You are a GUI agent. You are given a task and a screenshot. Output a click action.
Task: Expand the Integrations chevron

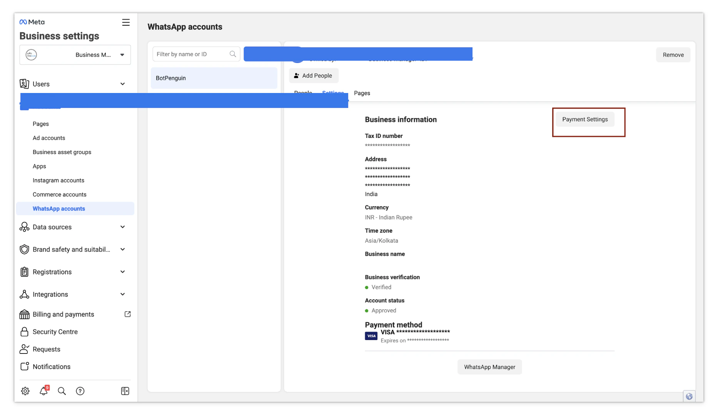(122, 294)
